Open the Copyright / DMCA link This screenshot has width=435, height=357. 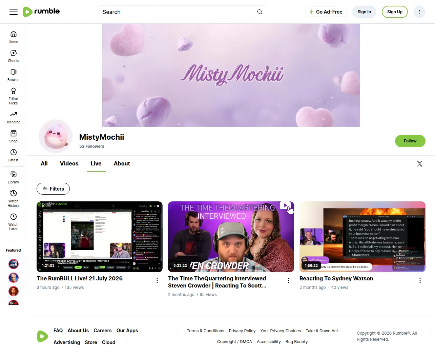pos(234,342)
